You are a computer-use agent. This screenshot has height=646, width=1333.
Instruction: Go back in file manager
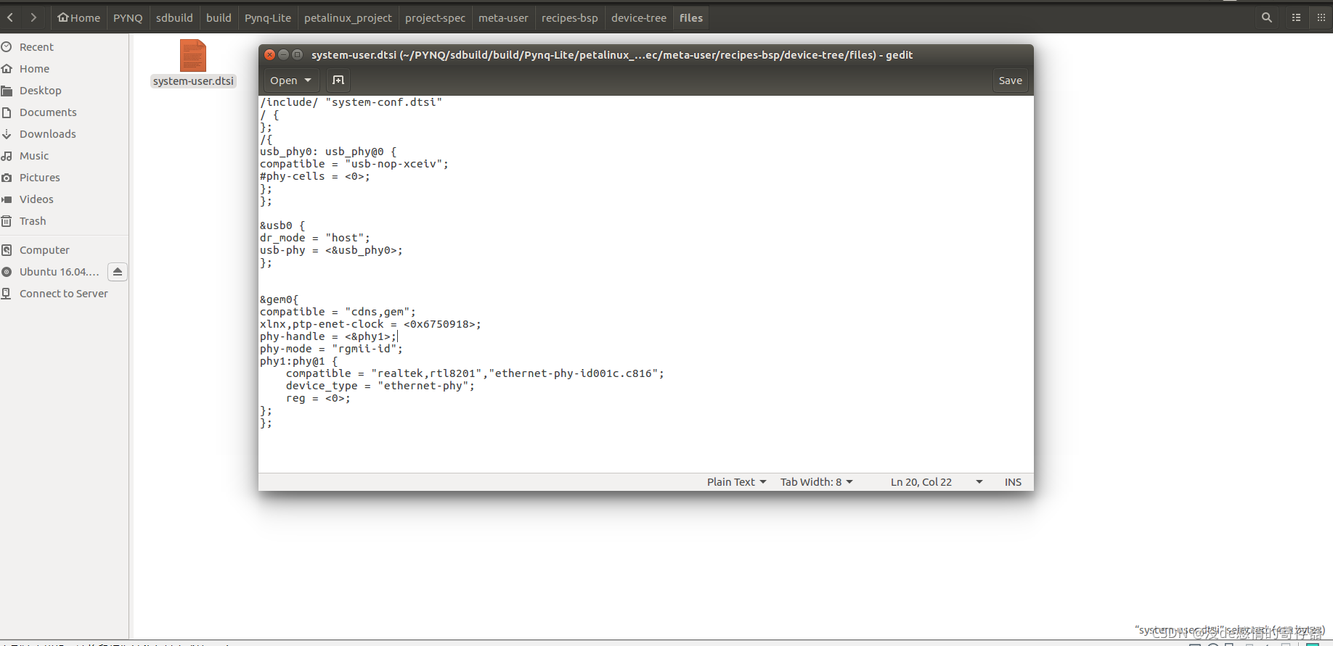coord(11,17)
